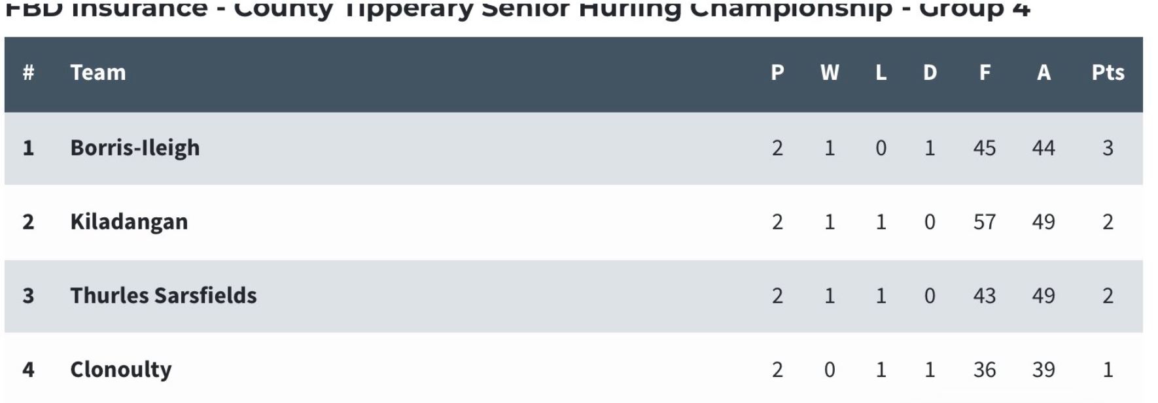Click rank number 4 in table
This screenshot has height=403, width=1158.
28,370
